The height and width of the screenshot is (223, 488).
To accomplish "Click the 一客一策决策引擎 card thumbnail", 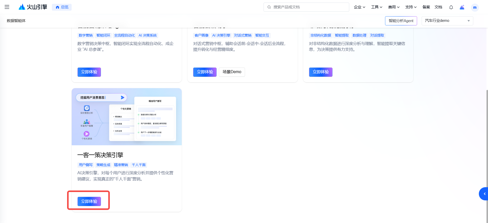I will coord(127,117).
